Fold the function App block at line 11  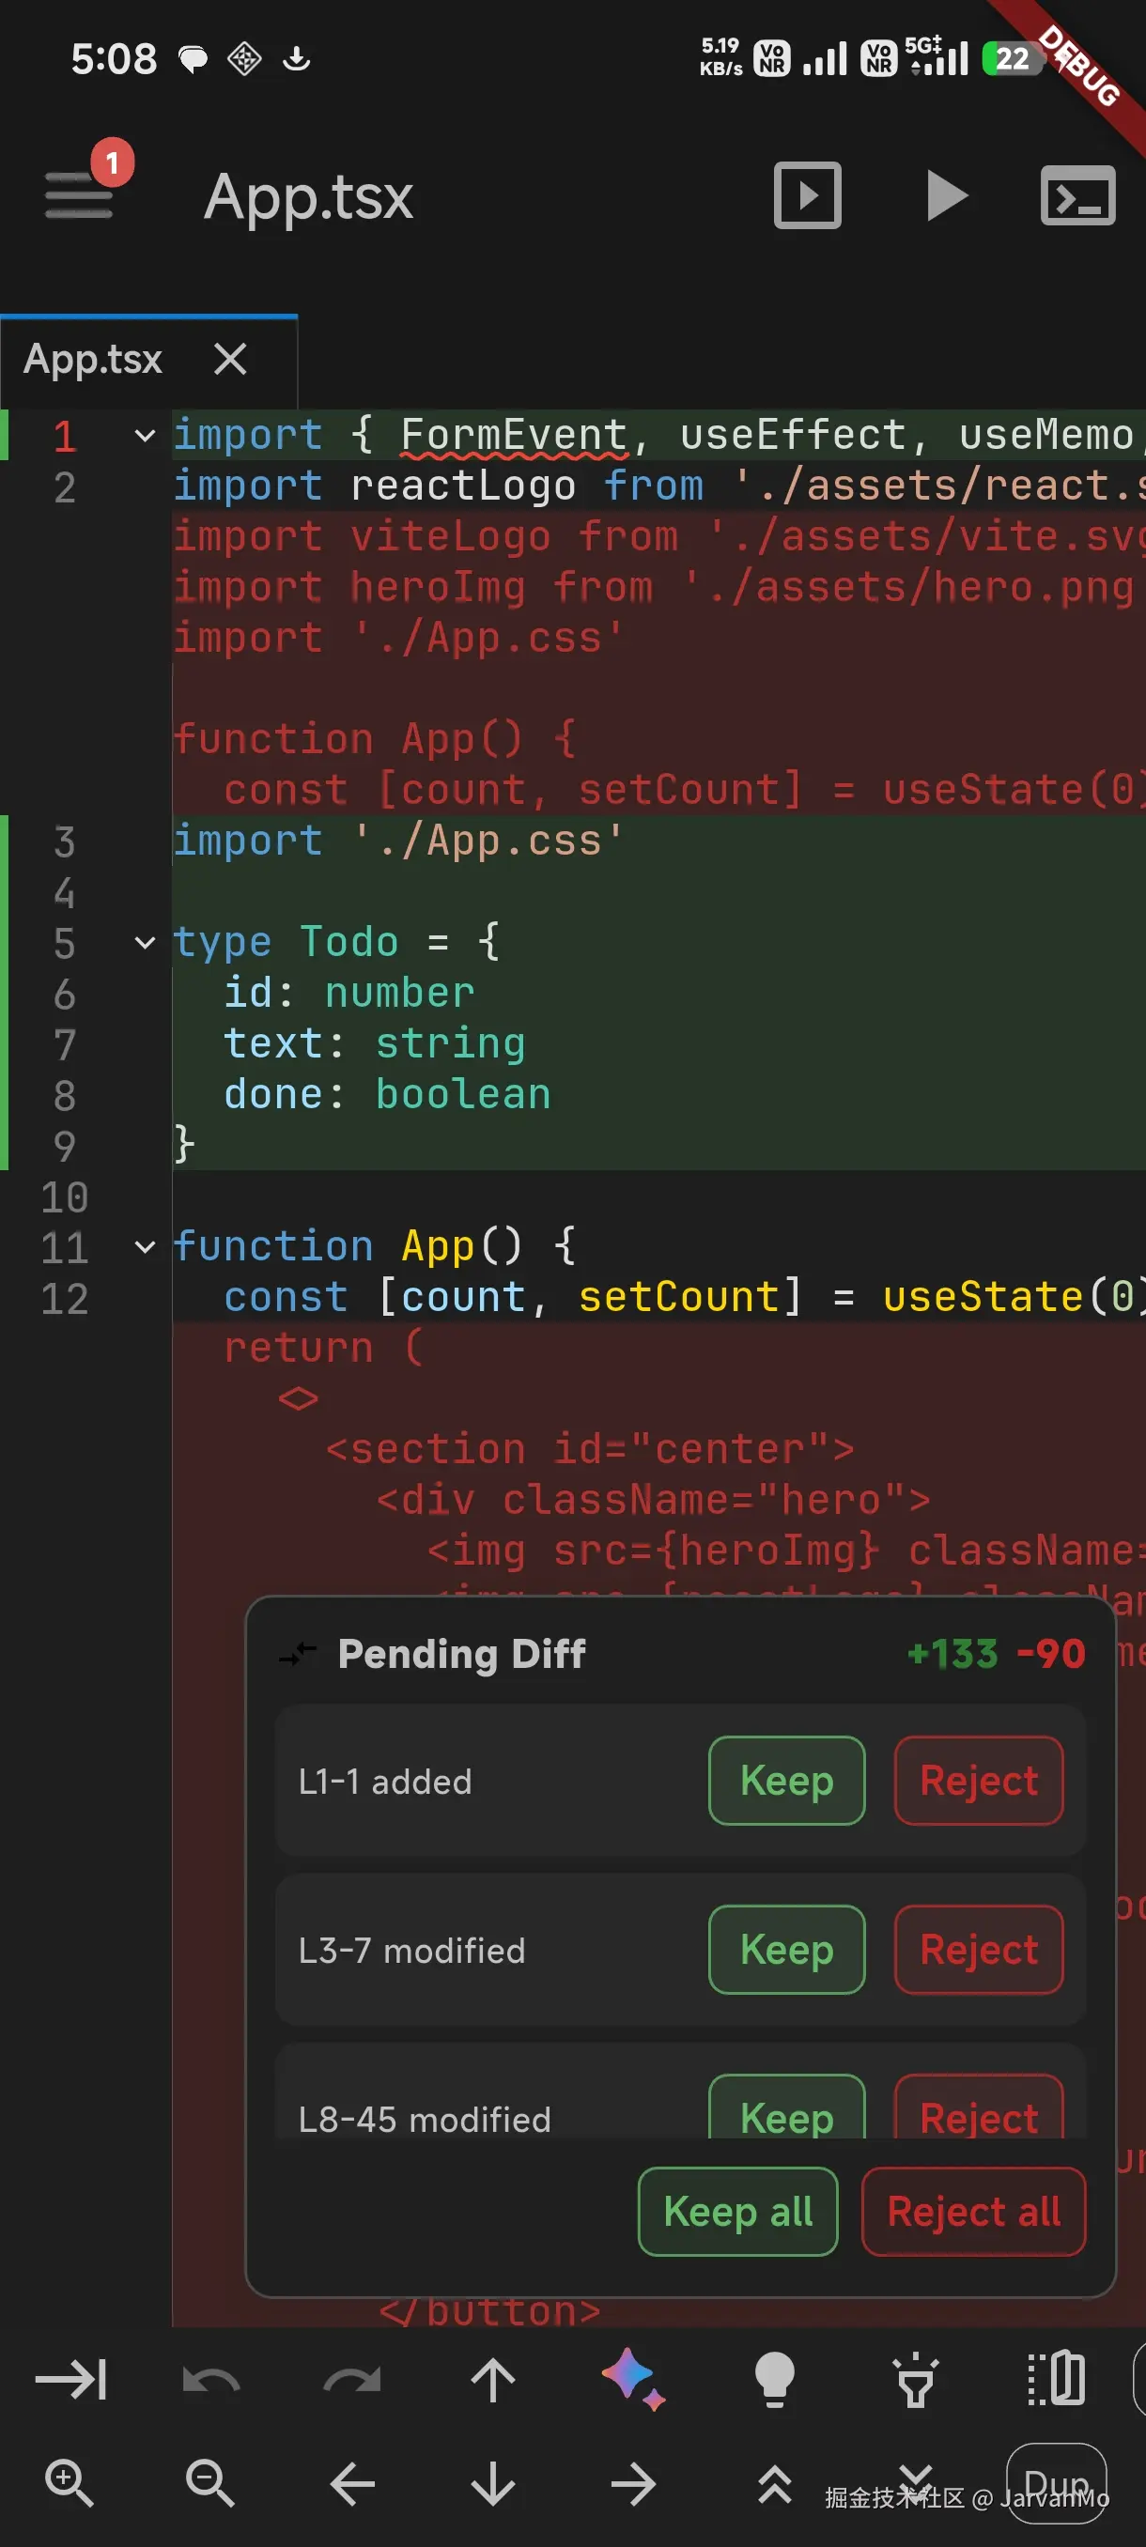point(145,1247)
